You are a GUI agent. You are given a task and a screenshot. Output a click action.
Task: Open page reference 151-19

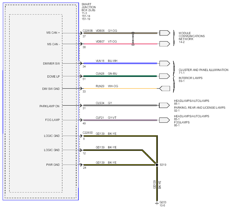(86, 19)
